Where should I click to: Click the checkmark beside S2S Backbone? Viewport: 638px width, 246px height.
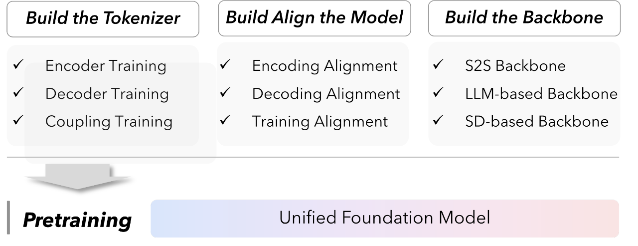click(438, 65)
